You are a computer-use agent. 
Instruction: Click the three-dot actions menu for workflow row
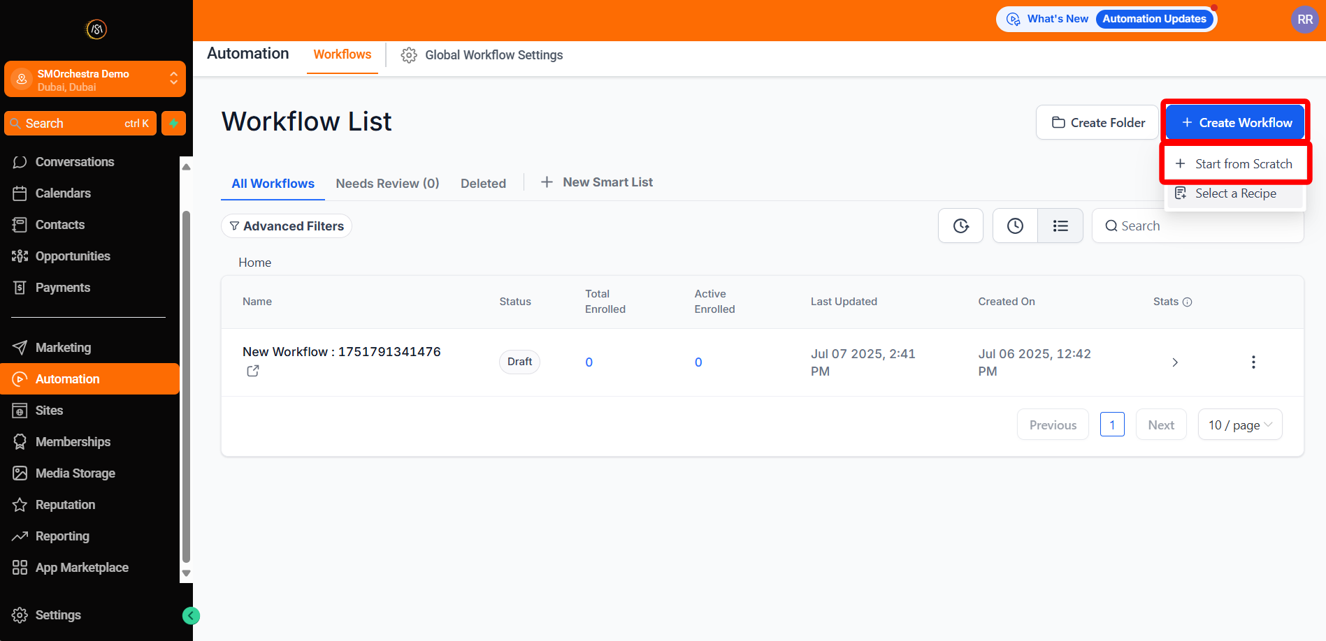1253,362
